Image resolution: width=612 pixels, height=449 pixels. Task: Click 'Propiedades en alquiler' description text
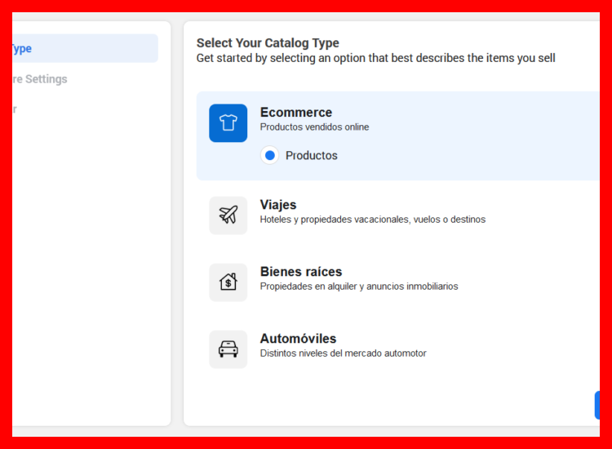click(359, 287)
